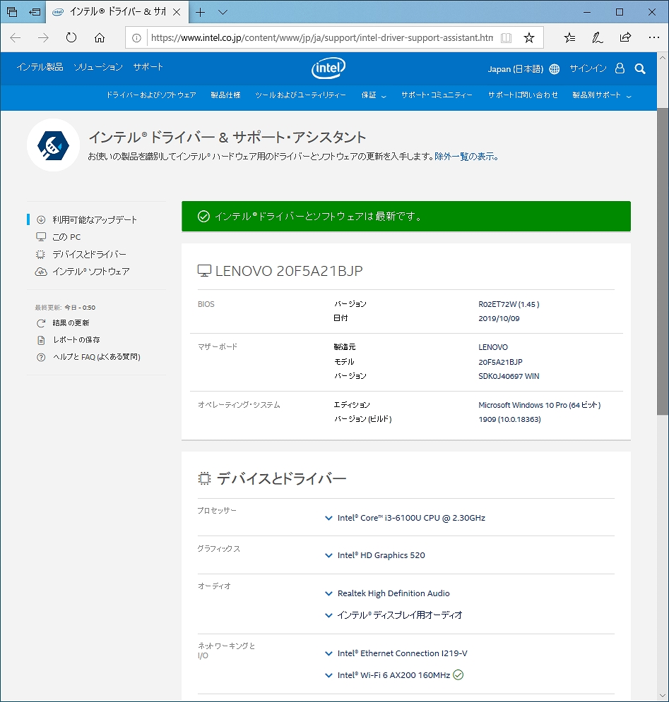Expand 製品別サポート dropdown

[x=602, y=95]
